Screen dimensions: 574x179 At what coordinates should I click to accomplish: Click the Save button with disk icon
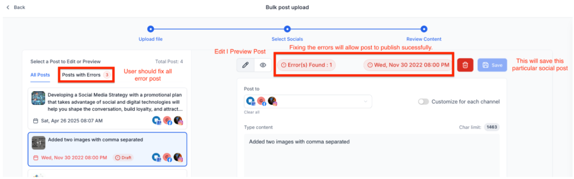click(492, 65)
